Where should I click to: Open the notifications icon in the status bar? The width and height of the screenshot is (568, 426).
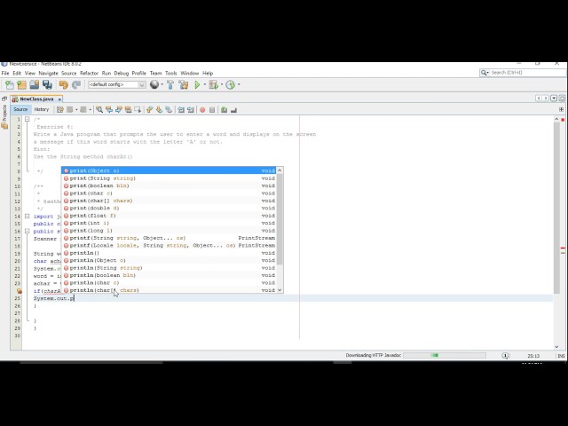[505, 356]
